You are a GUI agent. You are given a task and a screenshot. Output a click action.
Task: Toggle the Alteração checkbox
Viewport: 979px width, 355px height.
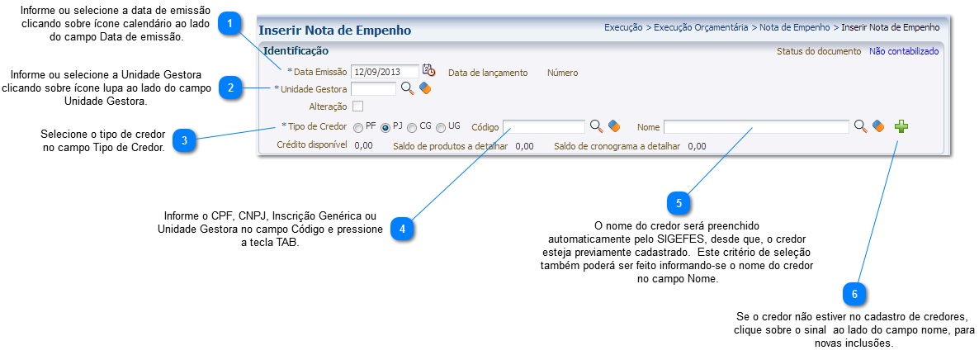point(357,106)
